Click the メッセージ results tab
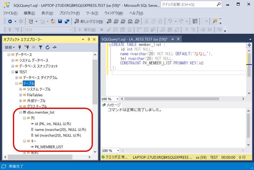254x170 pixels. coord(112,105)
